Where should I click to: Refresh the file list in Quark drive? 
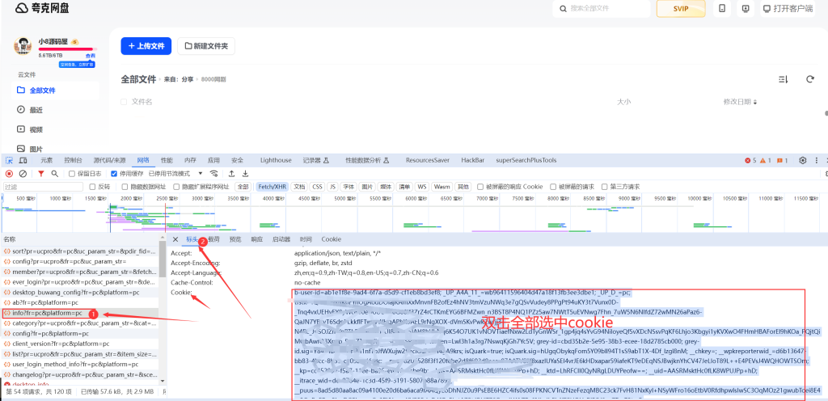pyautogui.click(x=809, y=79)
